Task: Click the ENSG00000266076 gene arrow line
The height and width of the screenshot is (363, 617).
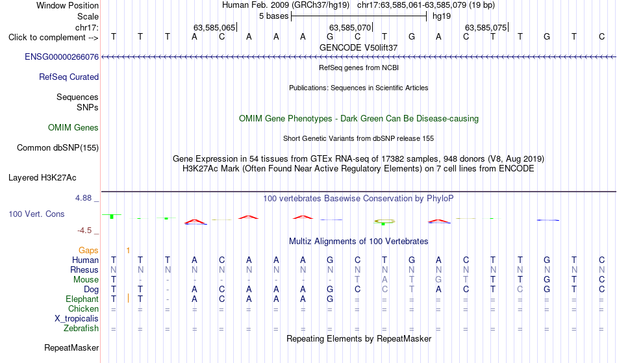Action: point(359,57)
